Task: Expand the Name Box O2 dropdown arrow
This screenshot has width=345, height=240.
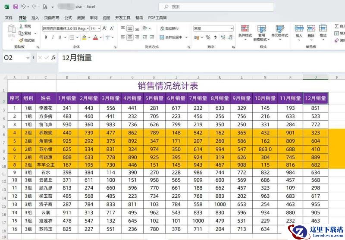Action: coord(28,58)
